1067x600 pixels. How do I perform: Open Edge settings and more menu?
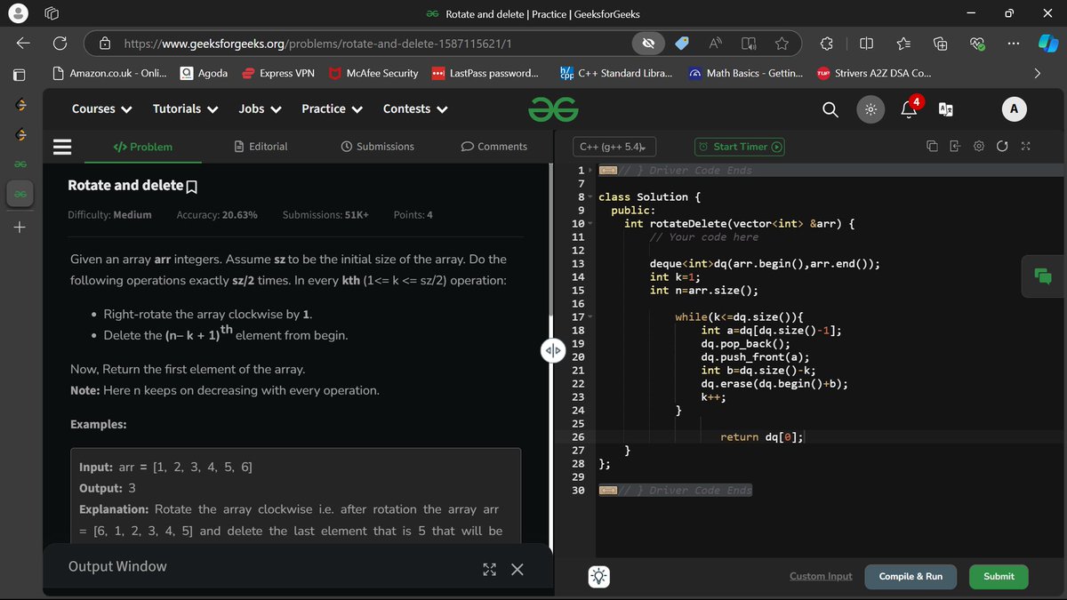[x=1012, y=44]
